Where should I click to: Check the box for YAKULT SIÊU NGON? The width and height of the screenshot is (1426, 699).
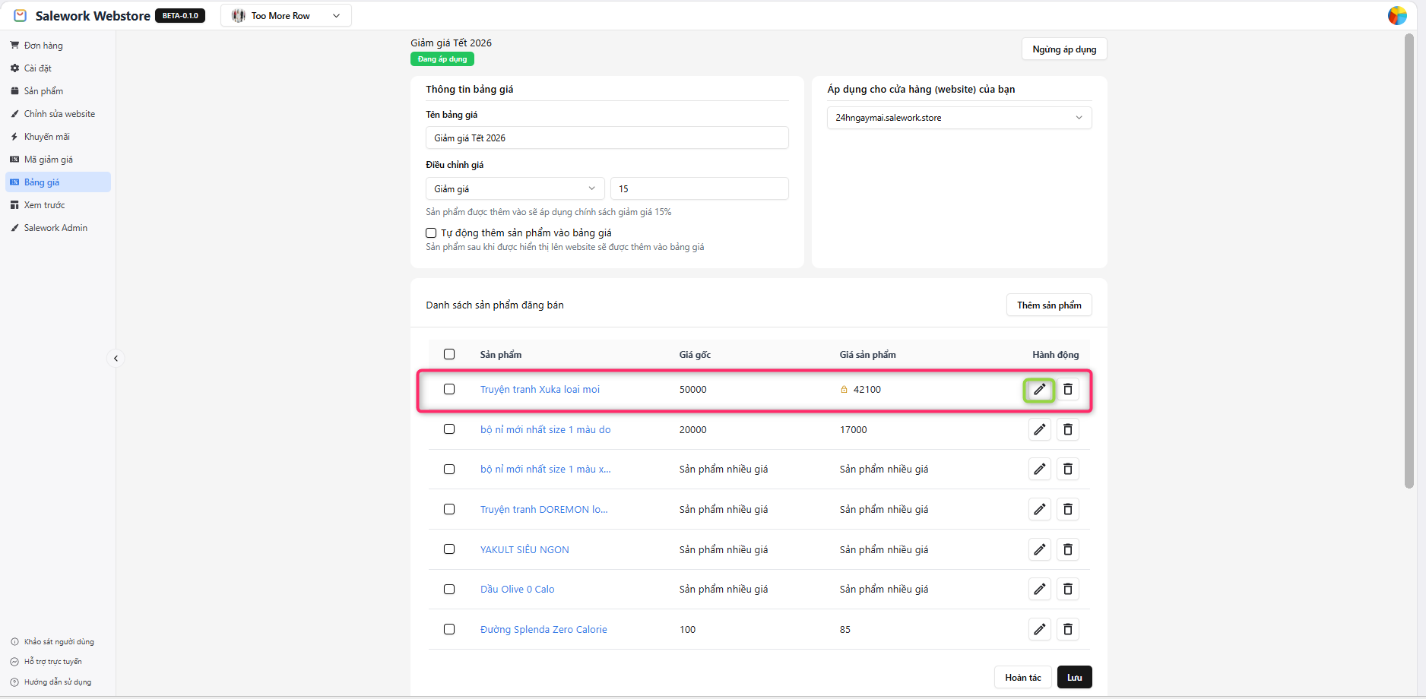[x=449, y=549]
